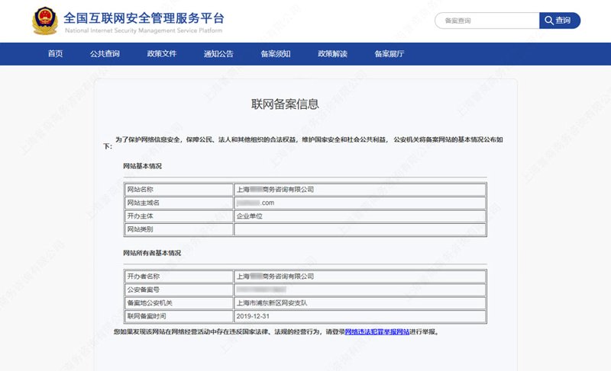Click the 开办主体 label cell
The image size is (611, 371).
179,216
